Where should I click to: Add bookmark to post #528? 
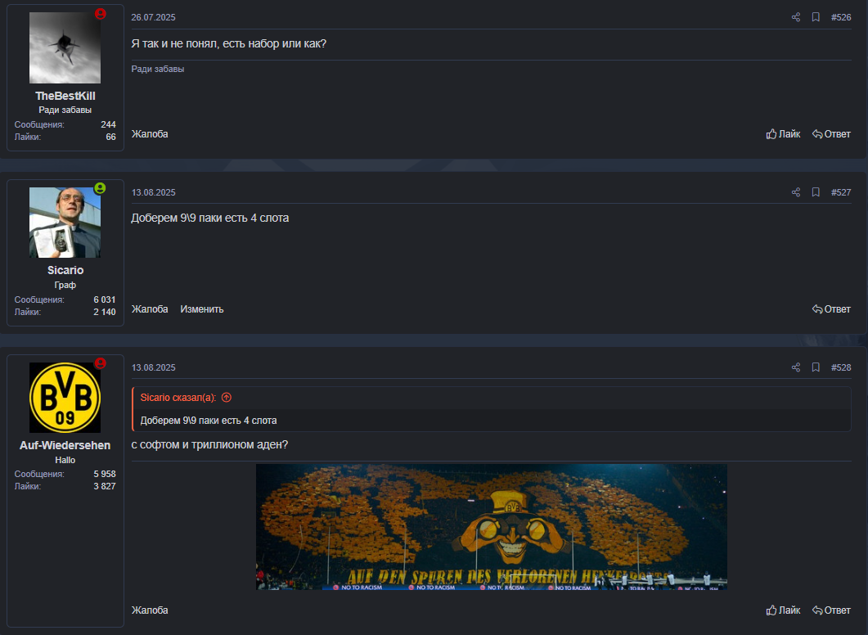pyautogui.click(x=816, y=367)
